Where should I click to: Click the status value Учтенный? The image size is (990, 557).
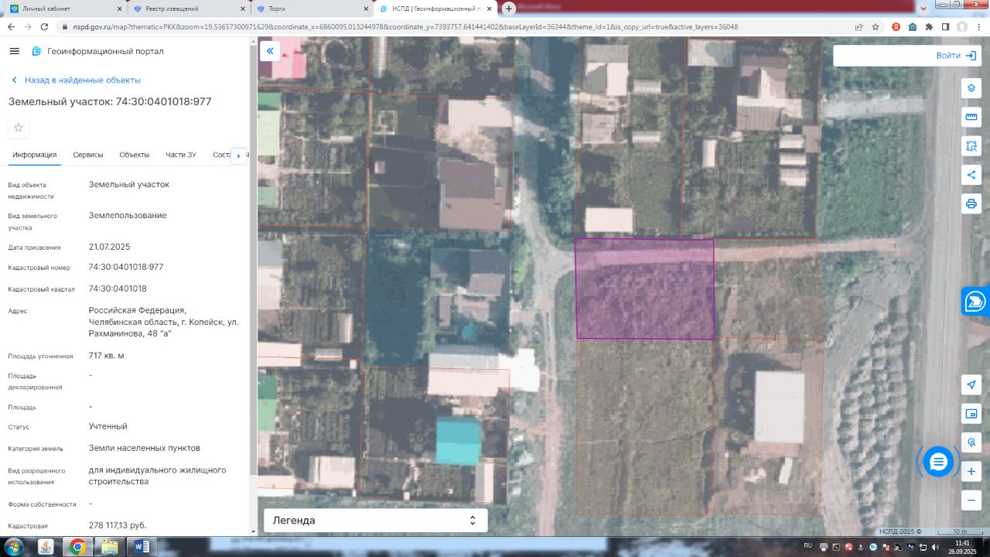coord(108,426)
